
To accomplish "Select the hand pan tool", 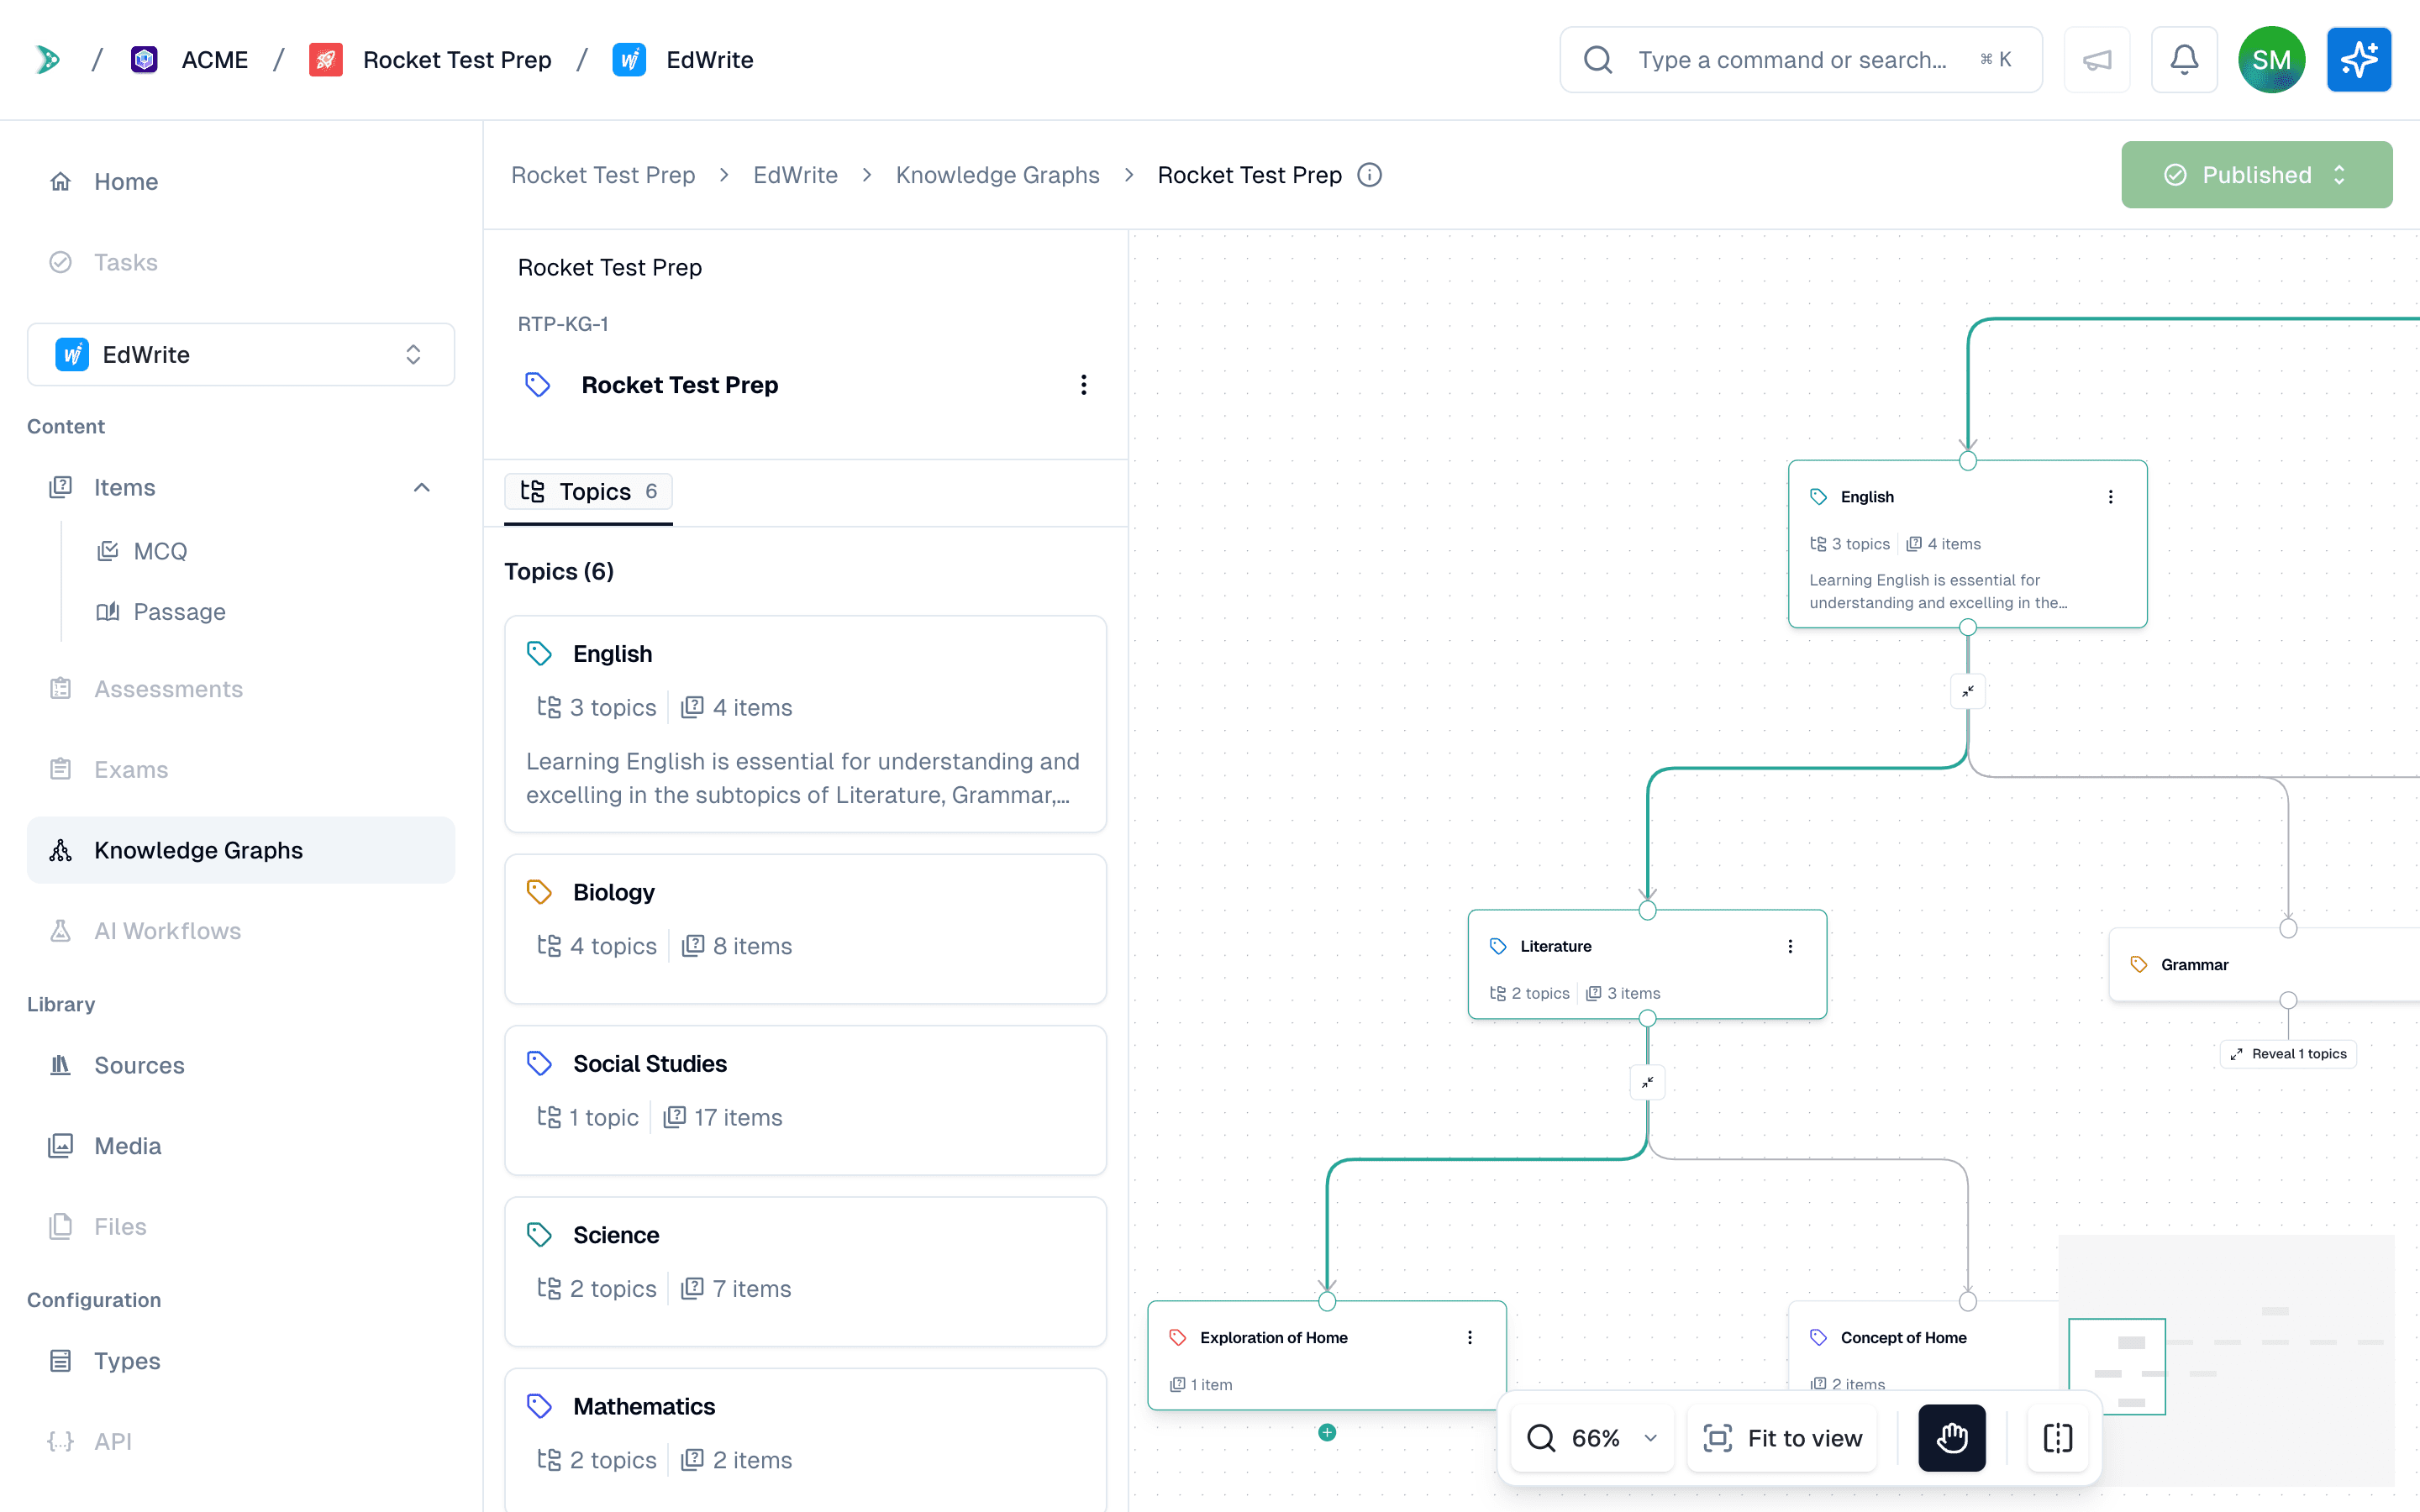I will click(1951, 1438).
